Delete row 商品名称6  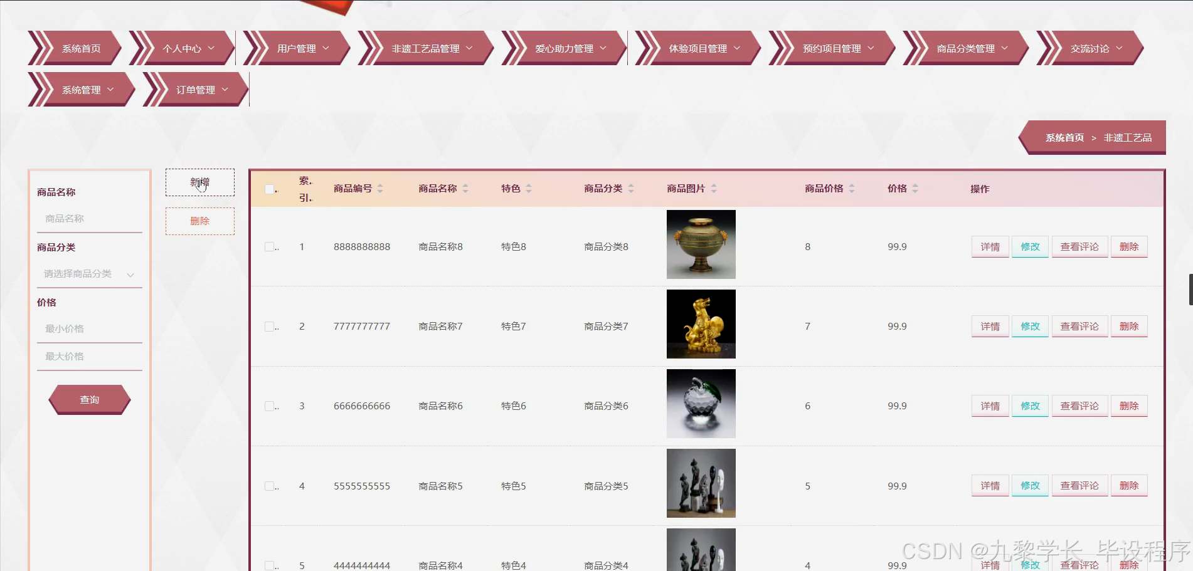coord(1129,406)
